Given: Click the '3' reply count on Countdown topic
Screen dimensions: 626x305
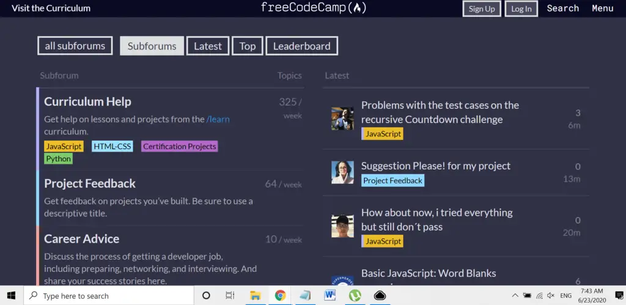Looking at the screenshot, I should click(x=578, y=113).
